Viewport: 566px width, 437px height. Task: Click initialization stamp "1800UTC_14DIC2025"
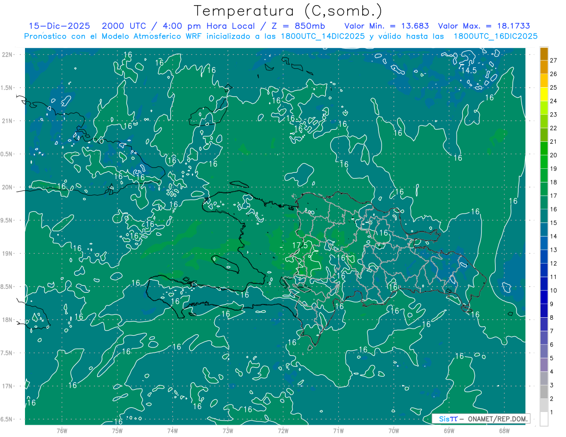pyautogui.click(x=321, y=36)
